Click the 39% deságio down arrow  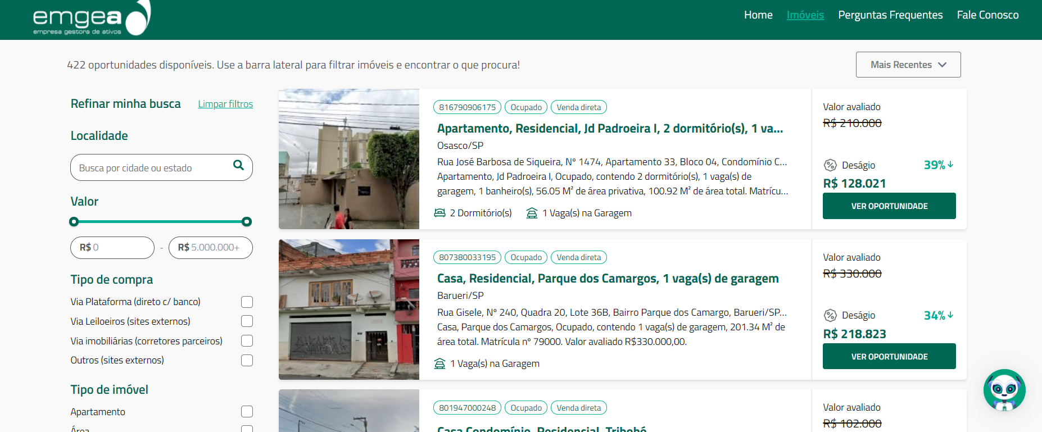950,165
